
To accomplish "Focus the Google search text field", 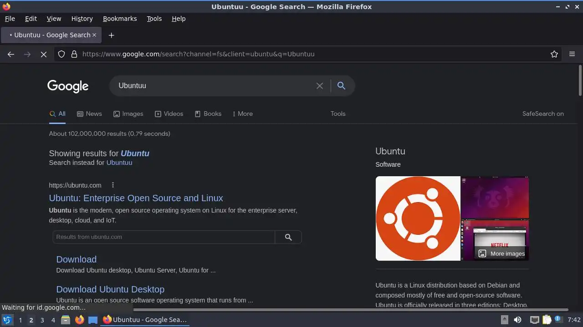I will [214, 85].
